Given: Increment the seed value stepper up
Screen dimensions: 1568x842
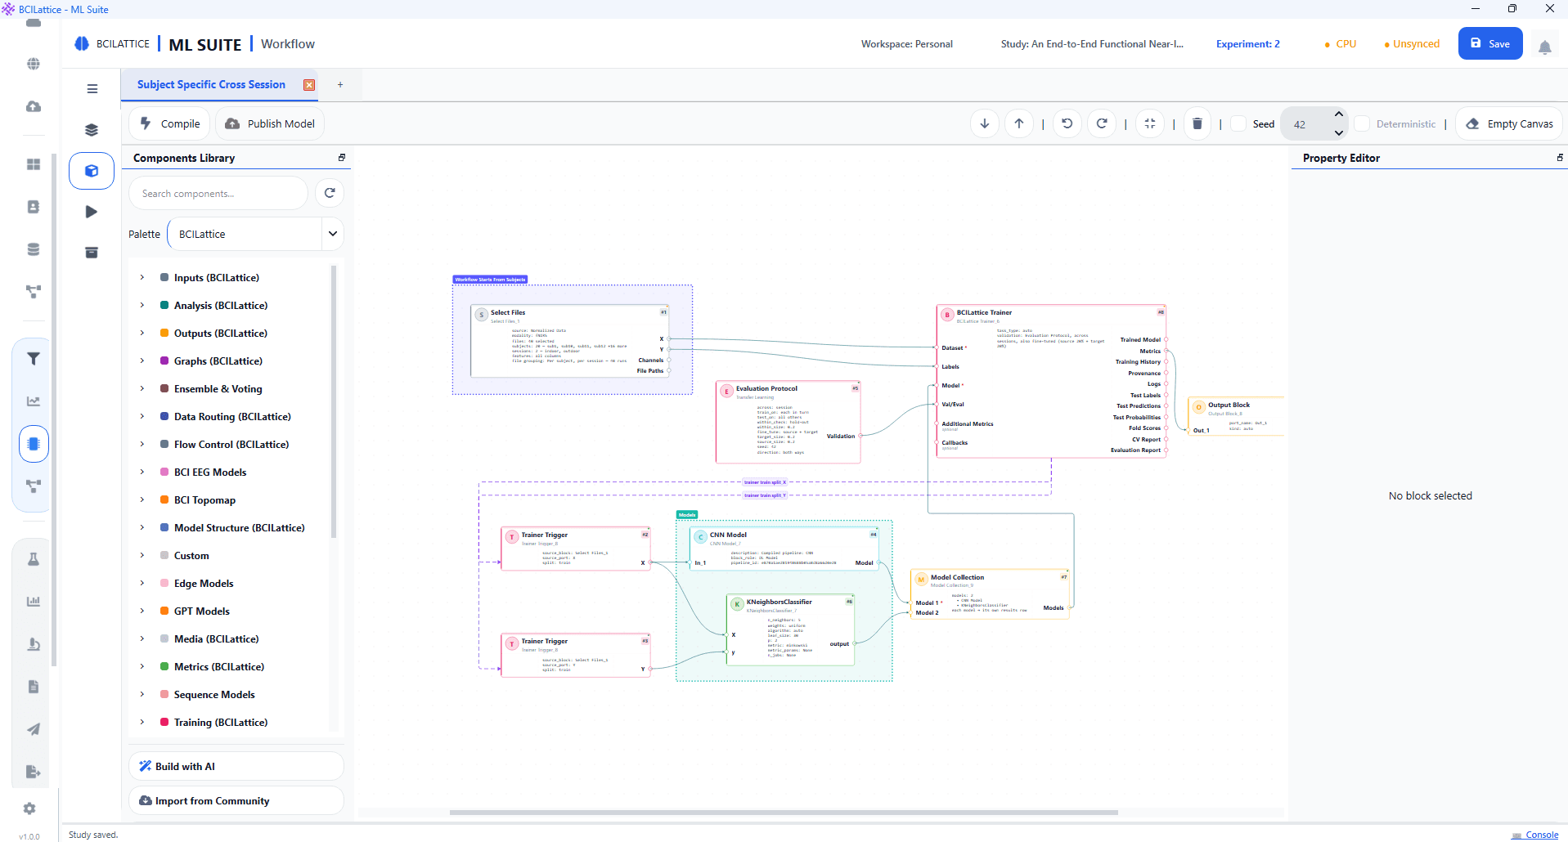Looking at the screenshot, I should point(1338,114).
